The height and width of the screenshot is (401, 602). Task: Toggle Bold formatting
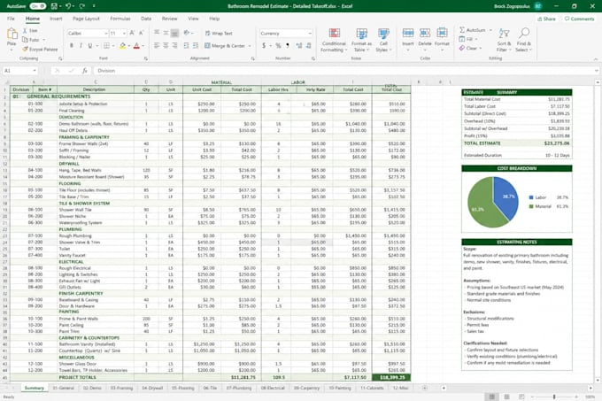(72, 46)
